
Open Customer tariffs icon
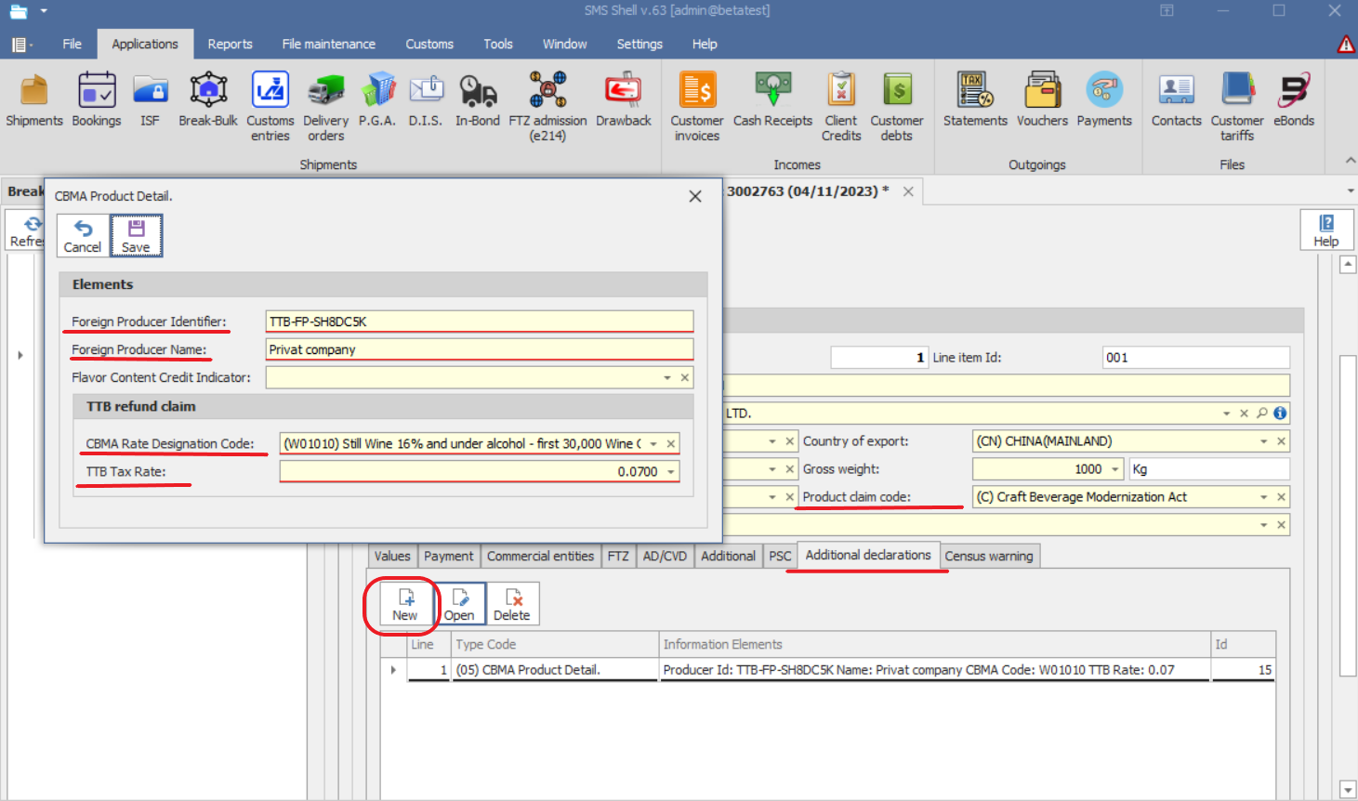tap(1237, 107)
